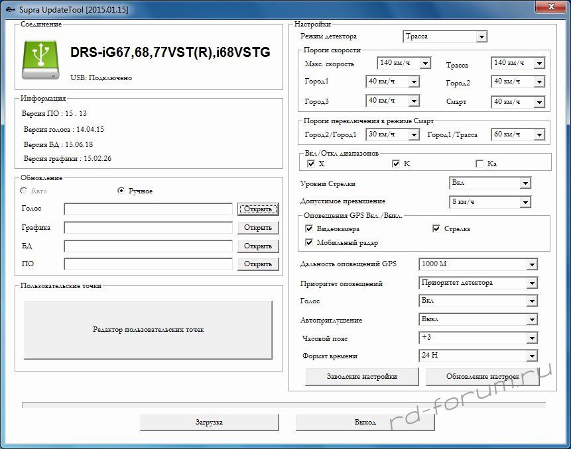This screenshot has height=449, width=571.
Task: Toggle Видеокамера GPS alert checkbox
Action: point(309,228)
